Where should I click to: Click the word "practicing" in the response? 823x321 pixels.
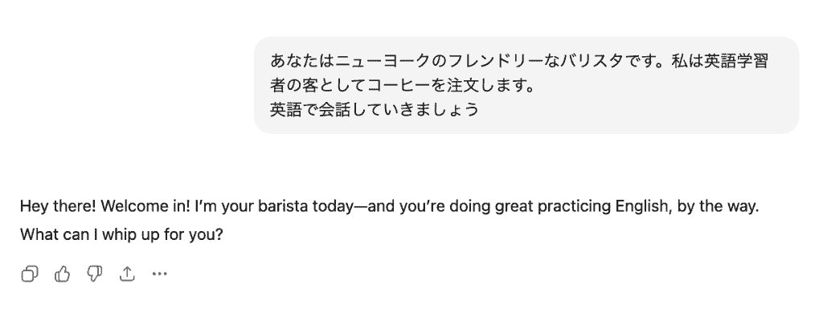[550, 206]
